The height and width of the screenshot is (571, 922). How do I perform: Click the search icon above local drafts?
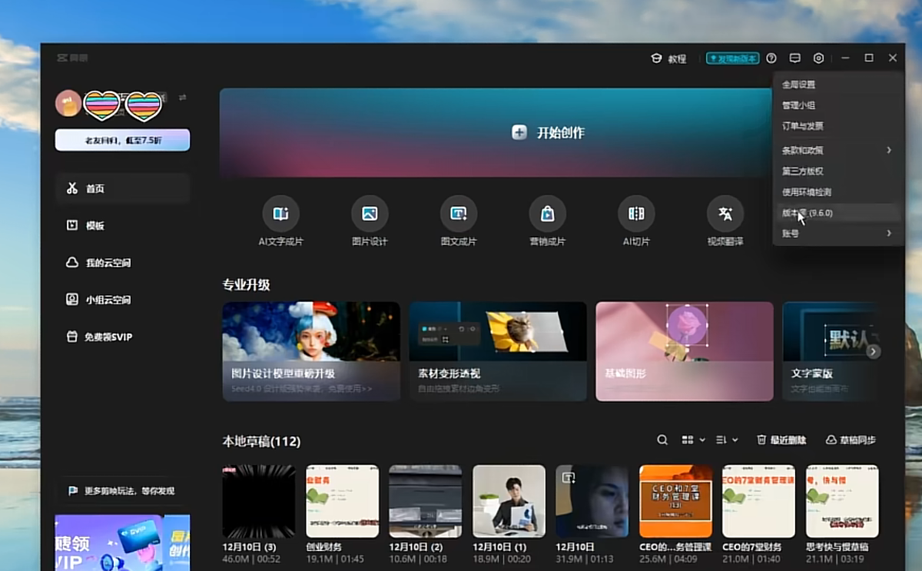[662, 440]
